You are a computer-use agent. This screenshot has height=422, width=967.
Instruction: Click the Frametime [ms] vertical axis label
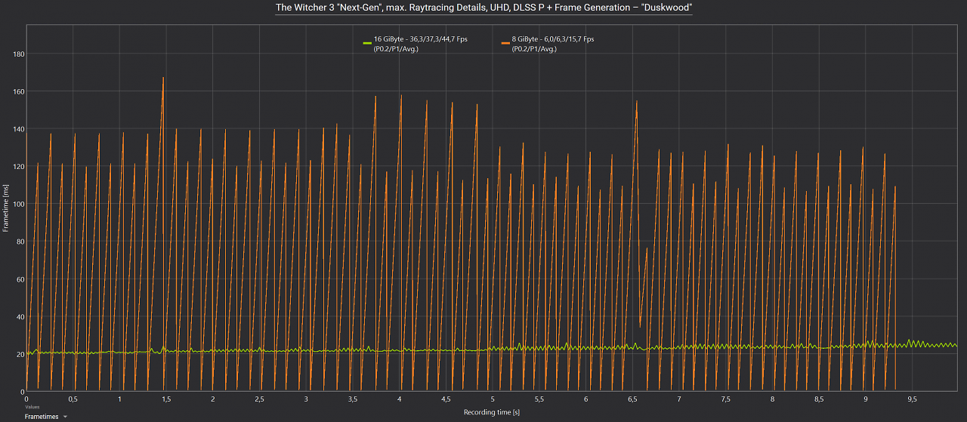click(6, 211)
